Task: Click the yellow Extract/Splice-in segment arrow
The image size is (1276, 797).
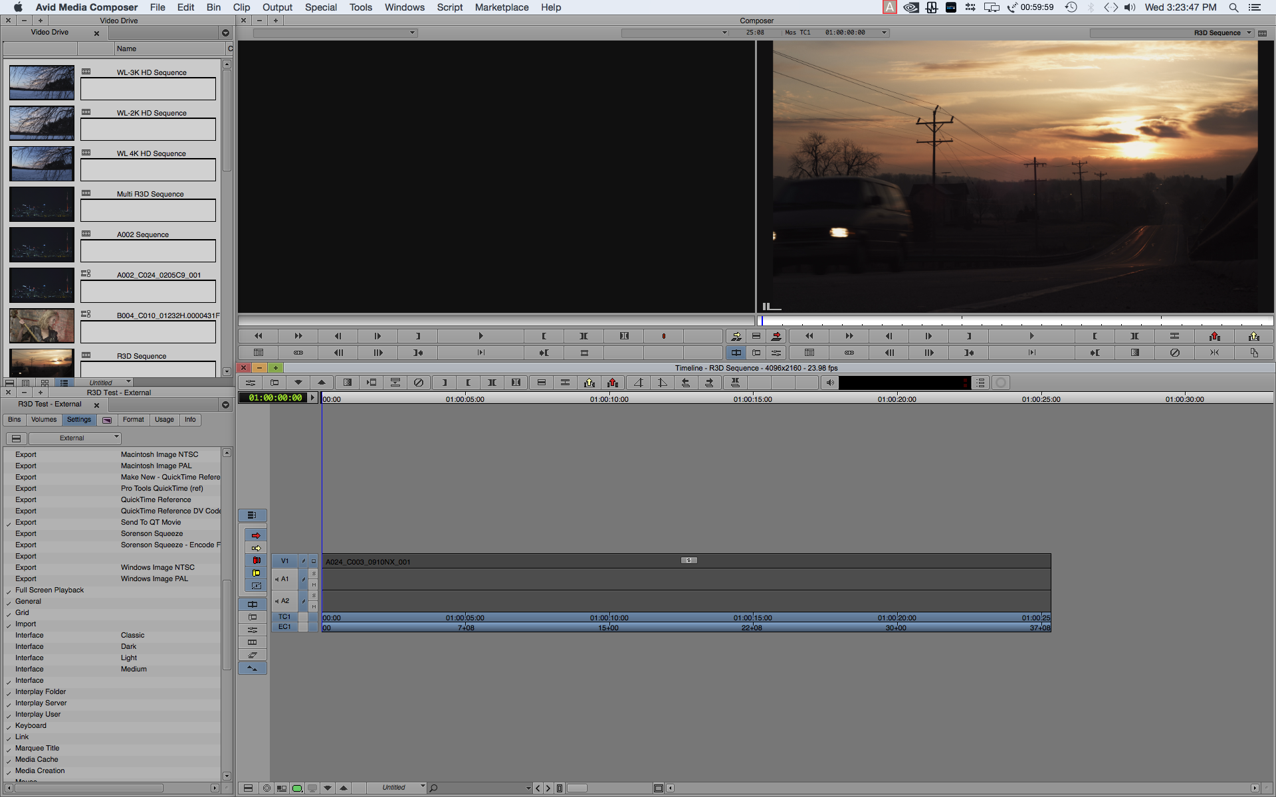Action: [x=256, y=548]
